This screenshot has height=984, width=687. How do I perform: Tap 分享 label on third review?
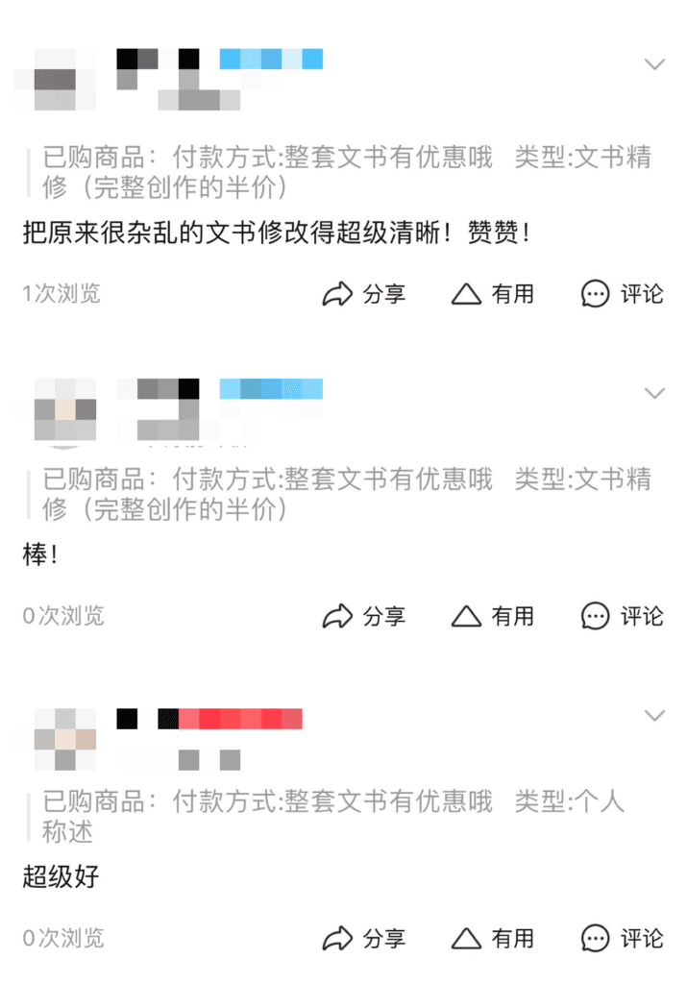tap(384, 938)
